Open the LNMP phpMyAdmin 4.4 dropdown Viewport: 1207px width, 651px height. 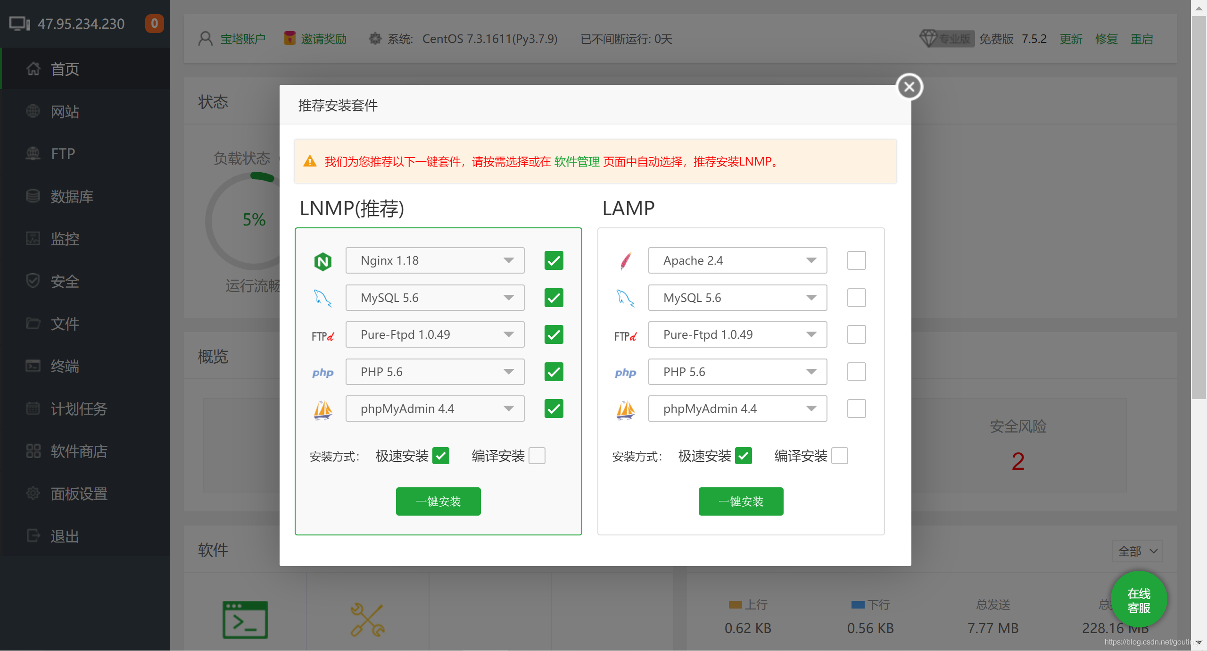(x=435, y=409)
